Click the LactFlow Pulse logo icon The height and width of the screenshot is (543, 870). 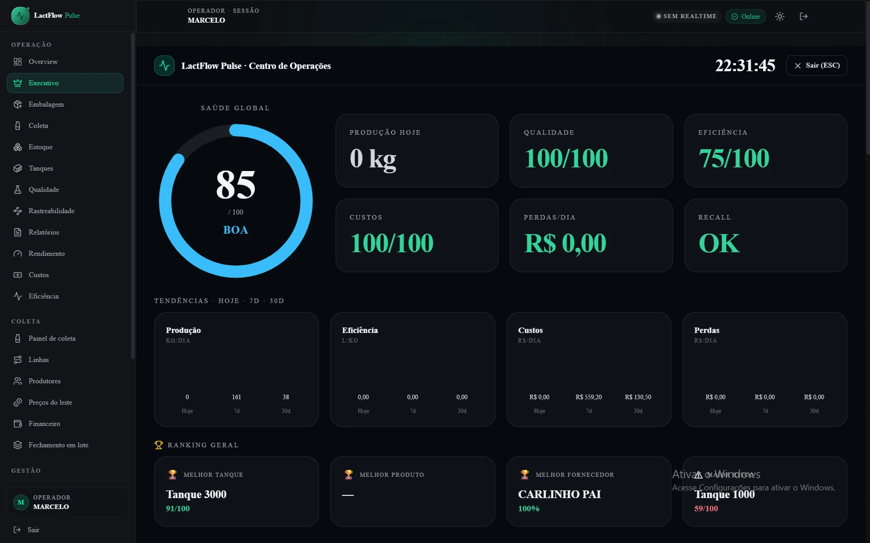pos(20,16)
